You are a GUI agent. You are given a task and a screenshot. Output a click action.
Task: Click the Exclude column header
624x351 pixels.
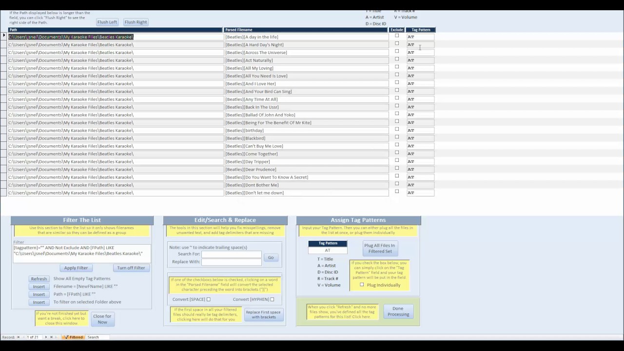(397, 30)
